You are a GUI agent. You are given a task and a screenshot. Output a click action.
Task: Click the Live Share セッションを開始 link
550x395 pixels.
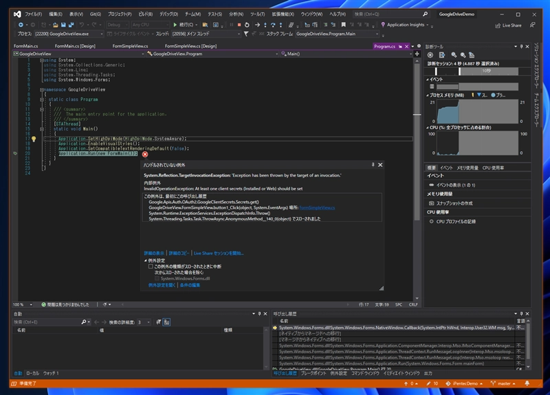(x=219, y=253)
